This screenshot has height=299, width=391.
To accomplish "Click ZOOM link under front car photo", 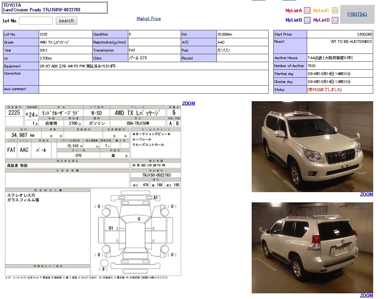I will click(366, 194).
